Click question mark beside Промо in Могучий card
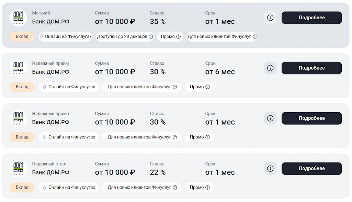Viewport: 352px width, 202px height. tap(178, 37)
